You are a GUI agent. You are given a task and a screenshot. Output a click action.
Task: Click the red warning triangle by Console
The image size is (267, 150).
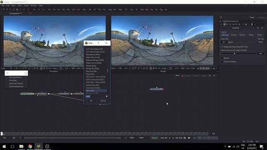(x=182, y=75)
